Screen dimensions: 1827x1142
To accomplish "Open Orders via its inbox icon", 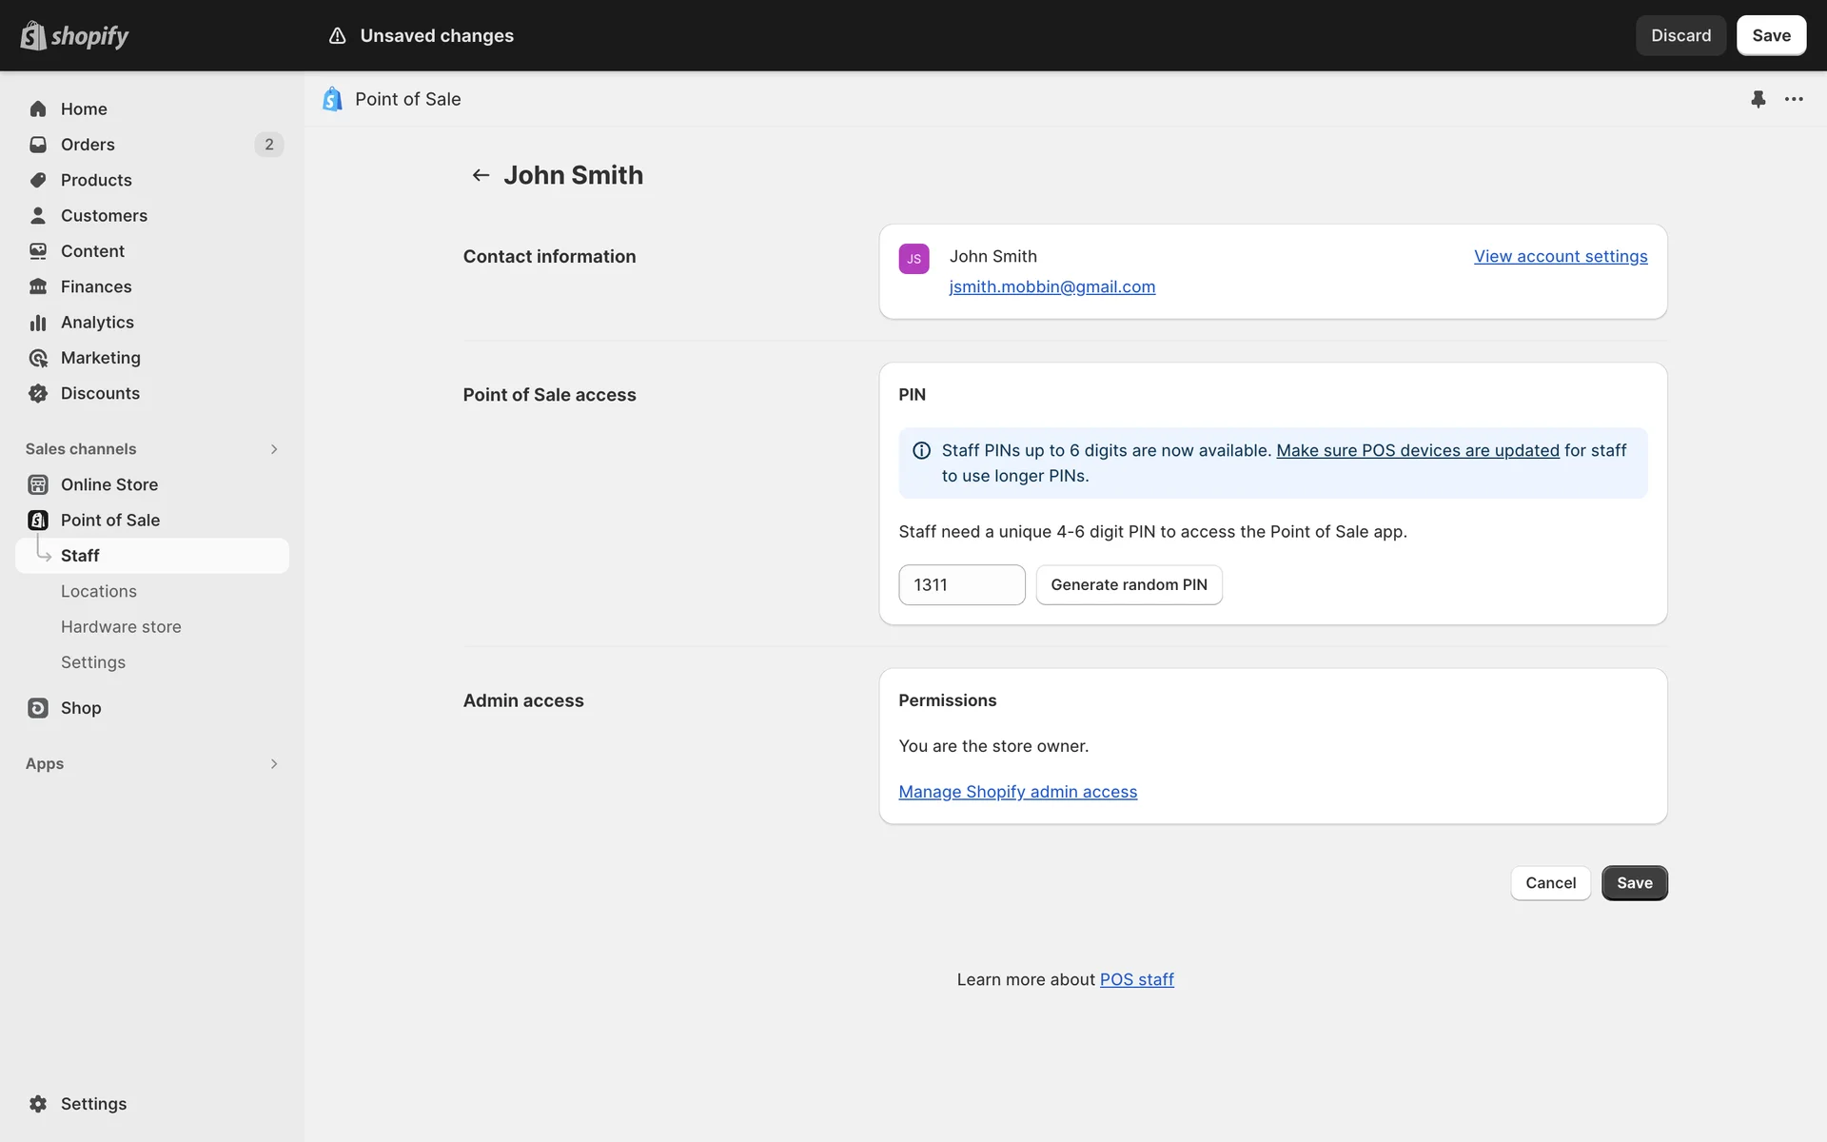I will pos(38,145).
